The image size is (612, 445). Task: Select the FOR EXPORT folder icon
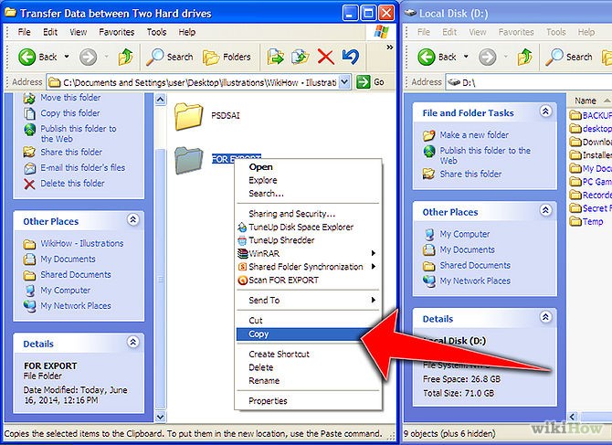tap(189, 161)
